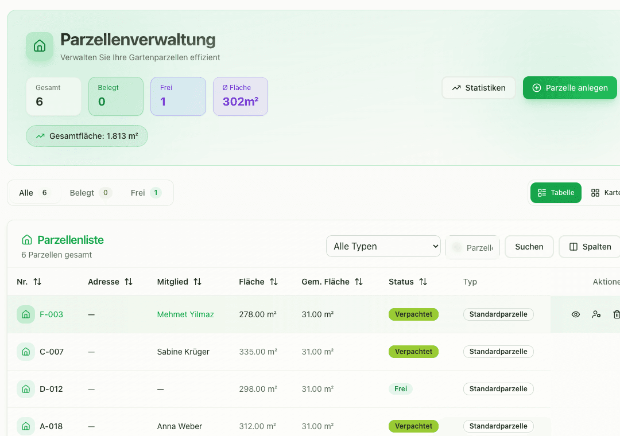Click the Belegt stat card
This screenshot has height=436, width=620.
[116, 96]
